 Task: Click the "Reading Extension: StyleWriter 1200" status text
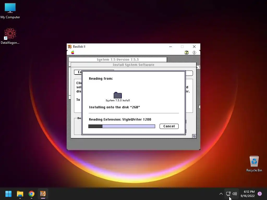[120, 119]
